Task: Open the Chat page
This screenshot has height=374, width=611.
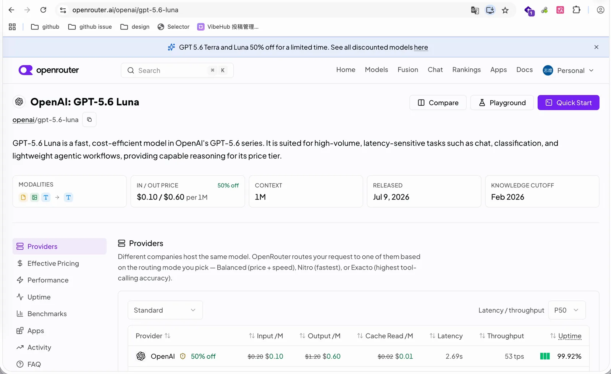Action: [435, 70]
